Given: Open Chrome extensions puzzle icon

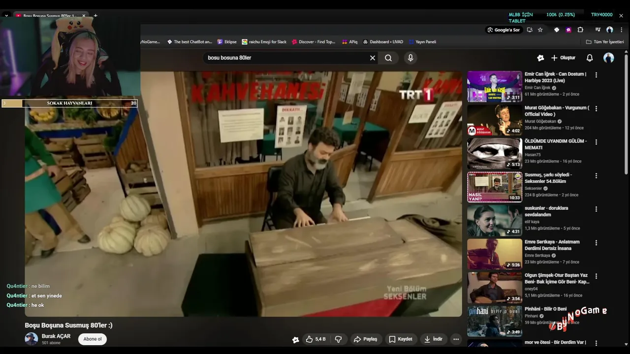Looking at the screenshot, I should click(x=580, y=30).
